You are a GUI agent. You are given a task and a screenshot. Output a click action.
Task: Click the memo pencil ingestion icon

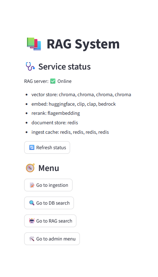32,185
